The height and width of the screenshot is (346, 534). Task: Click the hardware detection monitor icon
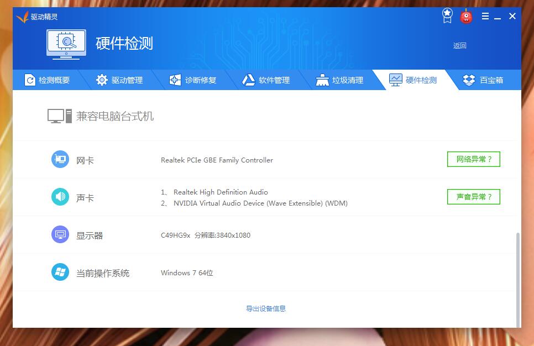(66, 45)
